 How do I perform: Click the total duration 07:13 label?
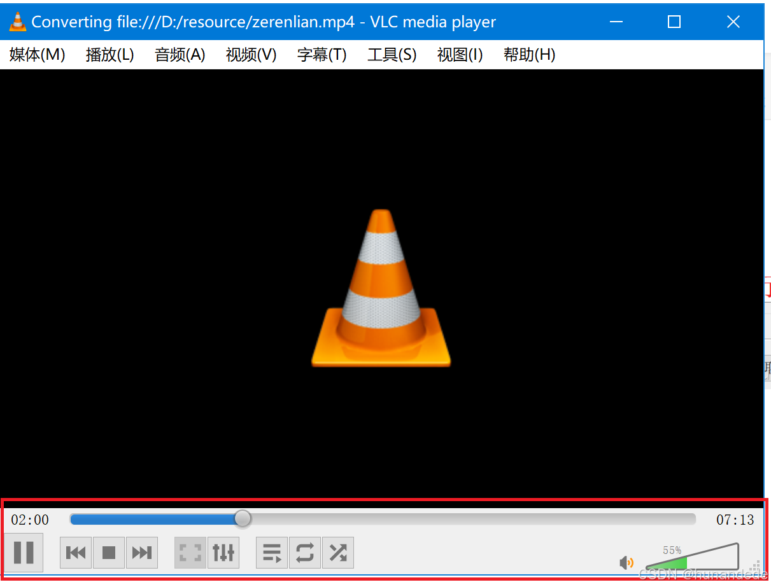tap(735, 520)
